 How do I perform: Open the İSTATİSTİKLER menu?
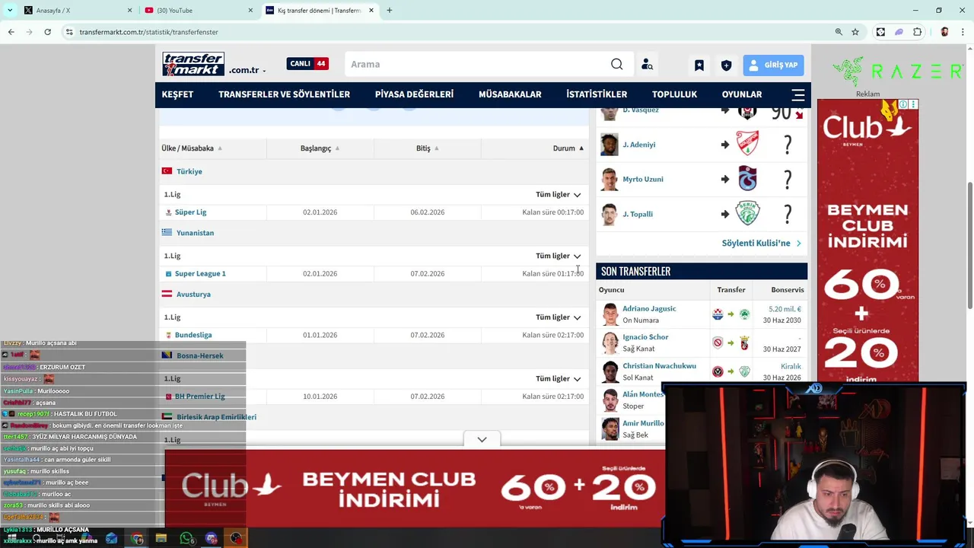(597, 94)
